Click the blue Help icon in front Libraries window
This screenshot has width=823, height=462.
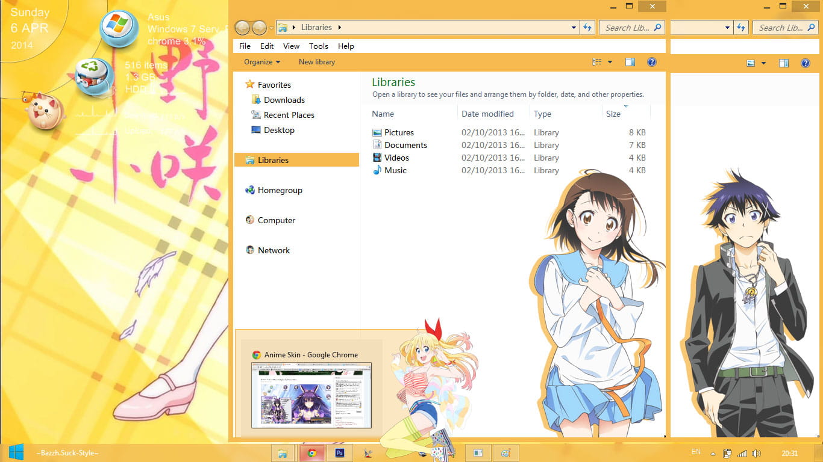[x=651, y=62]
